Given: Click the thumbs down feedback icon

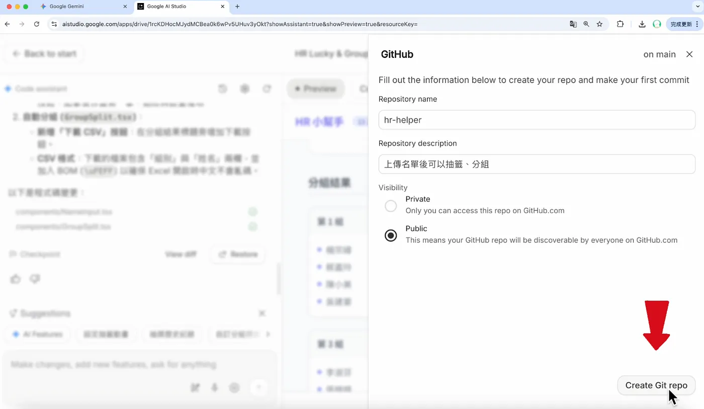Looking at the screenshot, I should click(35, 279).
